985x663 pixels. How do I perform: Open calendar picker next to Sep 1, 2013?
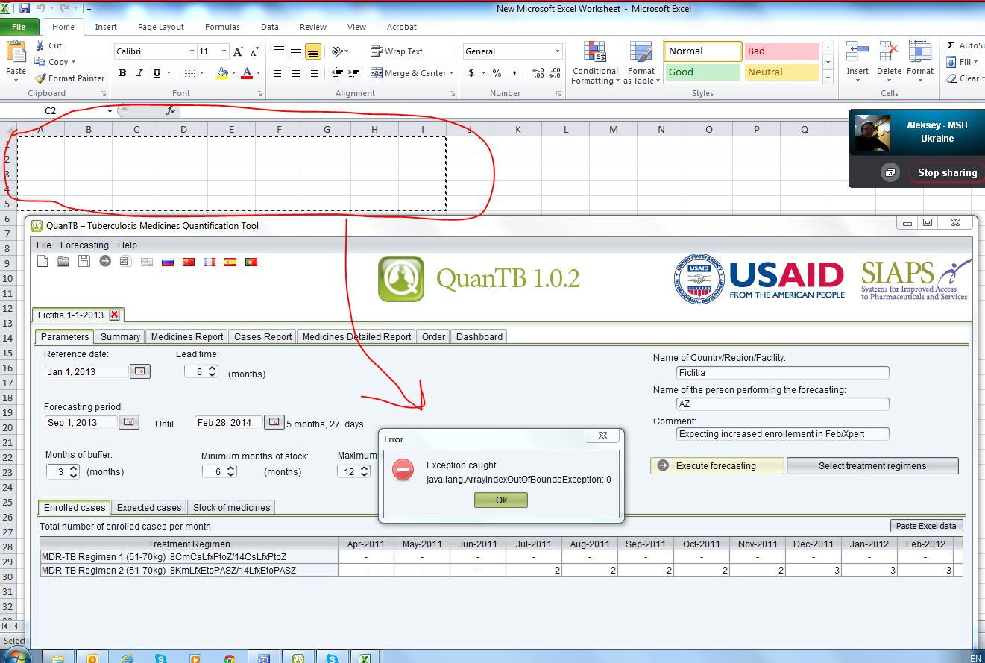coord(130,422)
